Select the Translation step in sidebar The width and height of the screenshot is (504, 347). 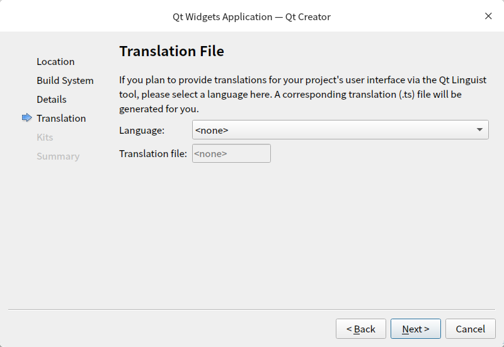pyautogui.click(x=61, y=118)
